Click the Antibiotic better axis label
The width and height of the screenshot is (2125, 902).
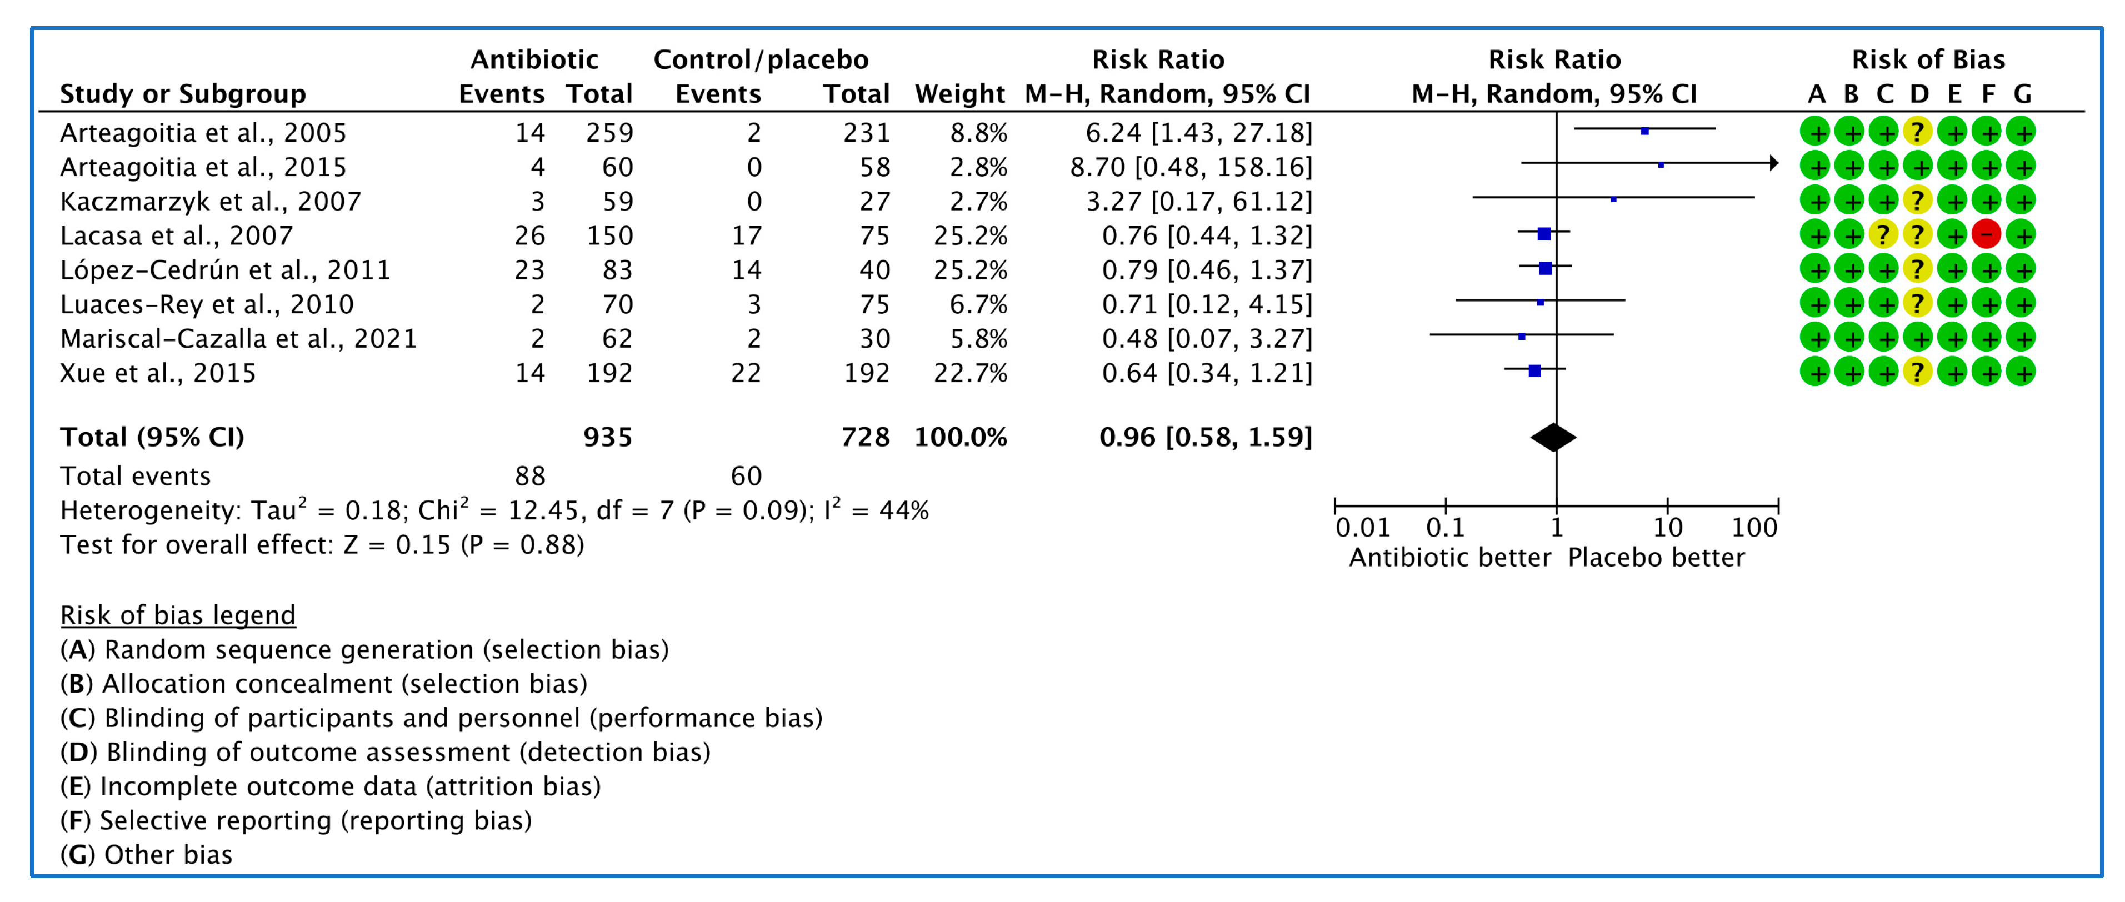pyautogui.click(x=1449, y=558)
